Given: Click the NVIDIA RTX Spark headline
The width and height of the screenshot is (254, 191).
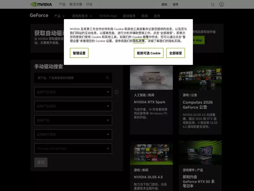Looking at the screenshot, I should [x=150, y=102].
